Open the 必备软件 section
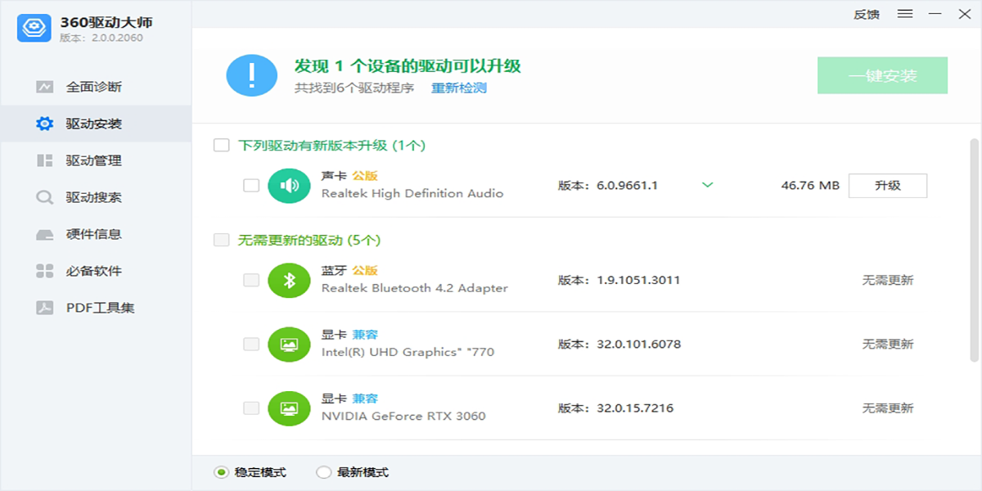The width and height of the screenshot is (982, 491). 96,271
